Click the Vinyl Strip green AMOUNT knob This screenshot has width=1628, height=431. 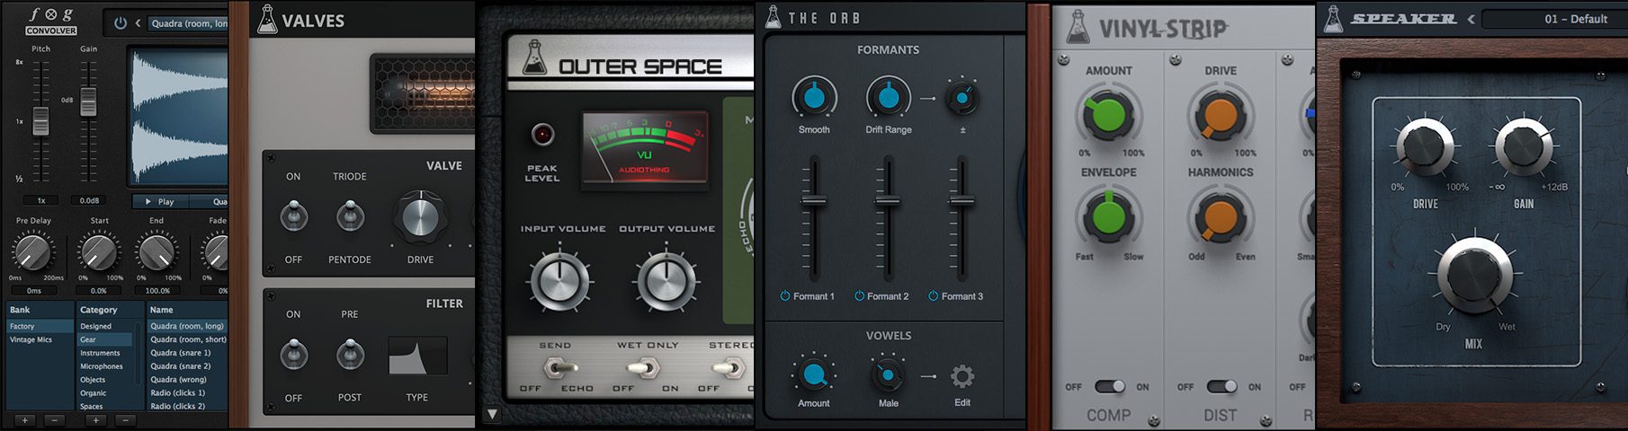pos(1108,115)
